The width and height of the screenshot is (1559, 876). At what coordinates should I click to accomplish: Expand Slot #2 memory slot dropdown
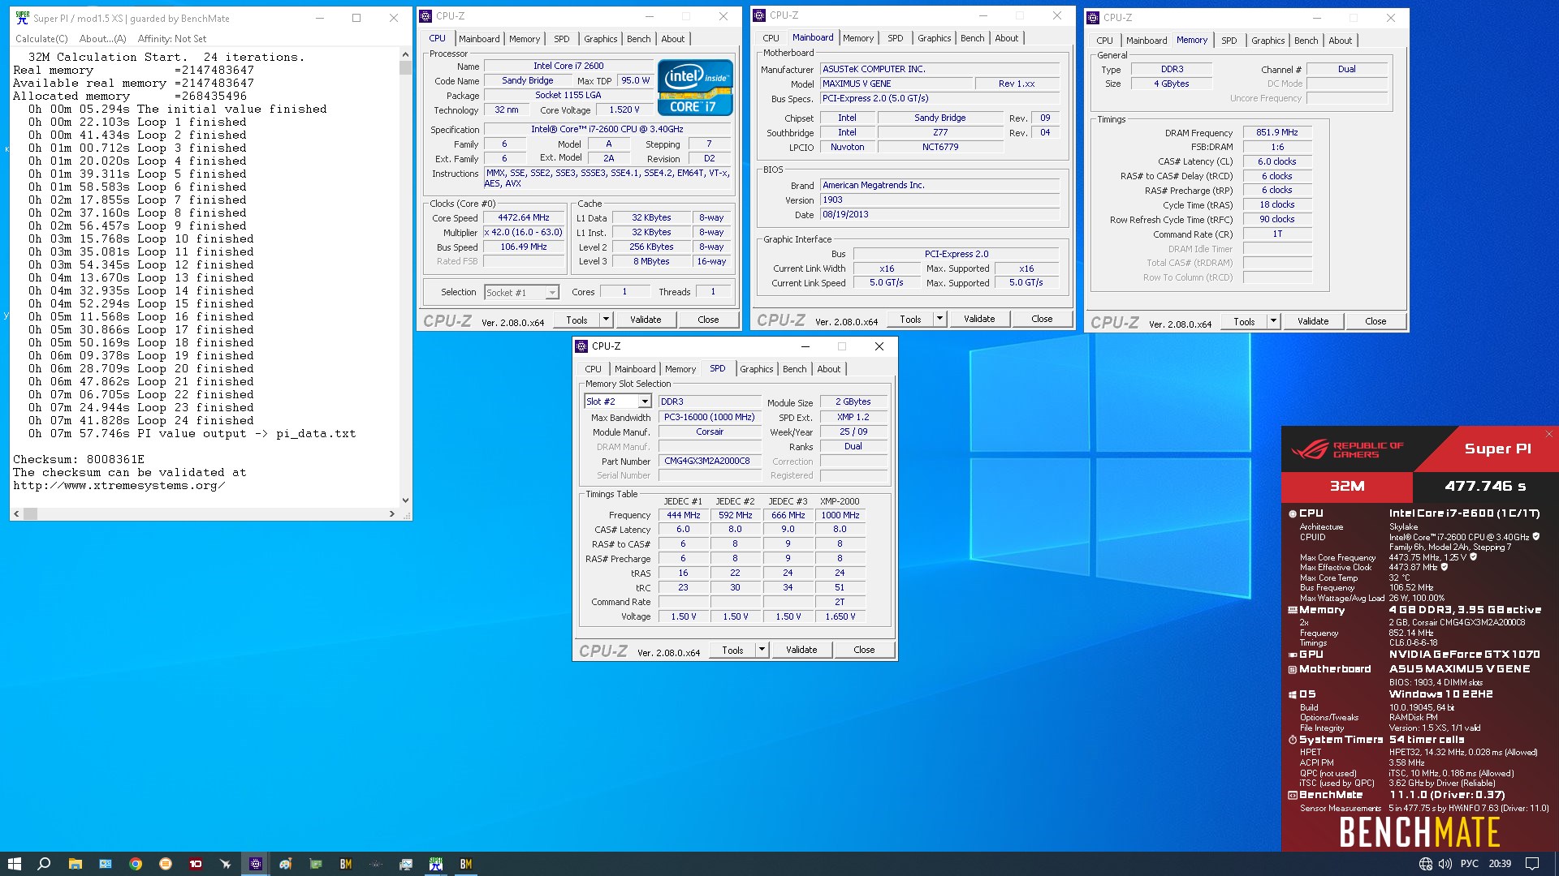click(x=645, y=401)
